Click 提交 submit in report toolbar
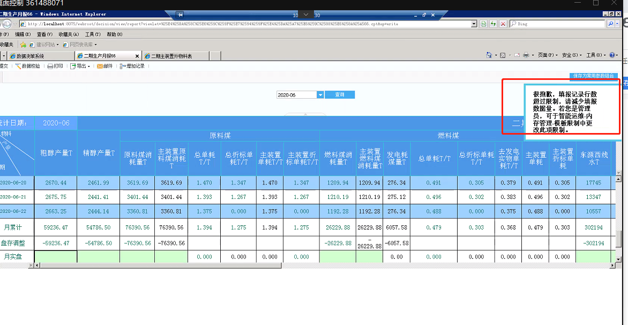Screen dimensions: 628x325 coord(4,66)
